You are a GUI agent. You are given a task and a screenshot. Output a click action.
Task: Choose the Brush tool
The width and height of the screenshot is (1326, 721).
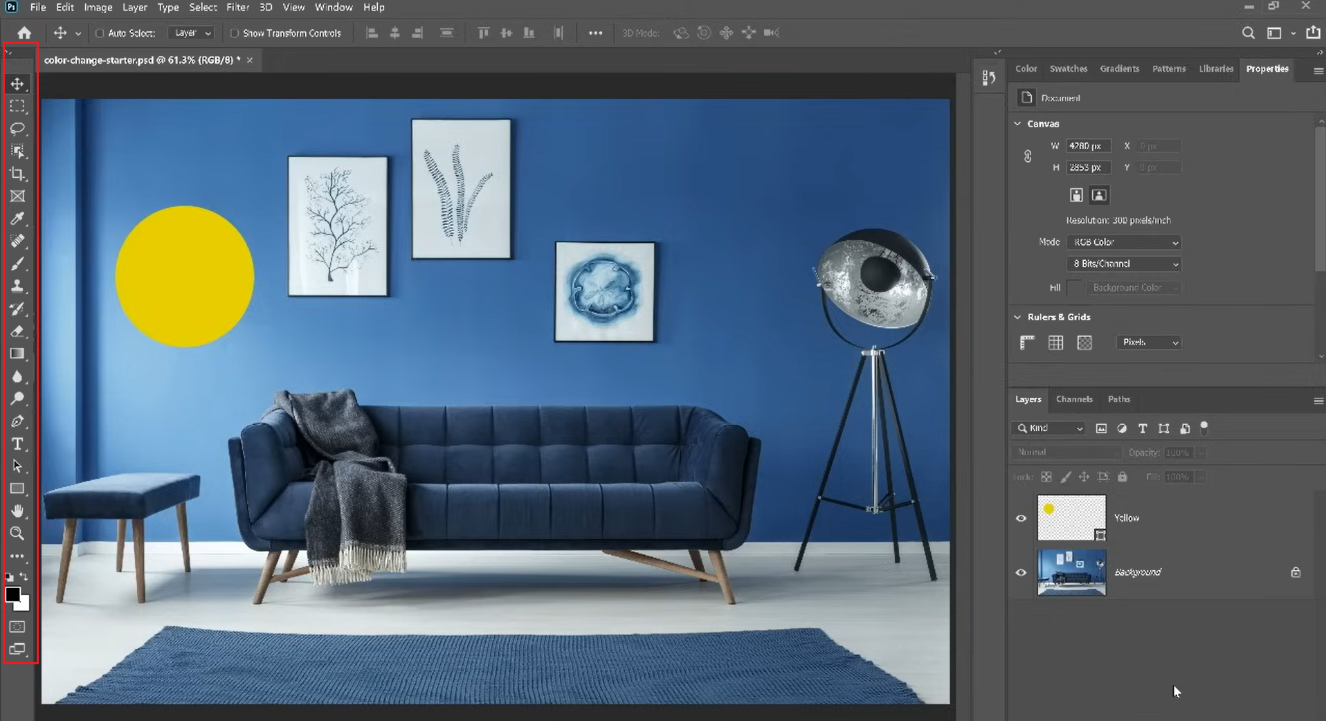[17, 263]
